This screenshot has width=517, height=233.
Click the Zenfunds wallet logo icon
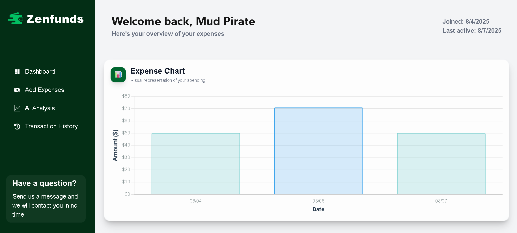(16, 19)
